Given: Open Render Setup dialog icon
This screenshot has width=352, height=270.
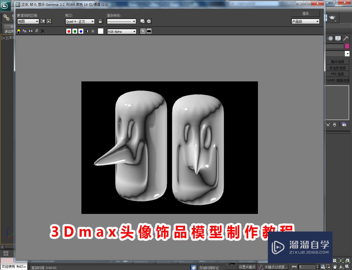Looking at the screenshot, I should coord(143,21).
